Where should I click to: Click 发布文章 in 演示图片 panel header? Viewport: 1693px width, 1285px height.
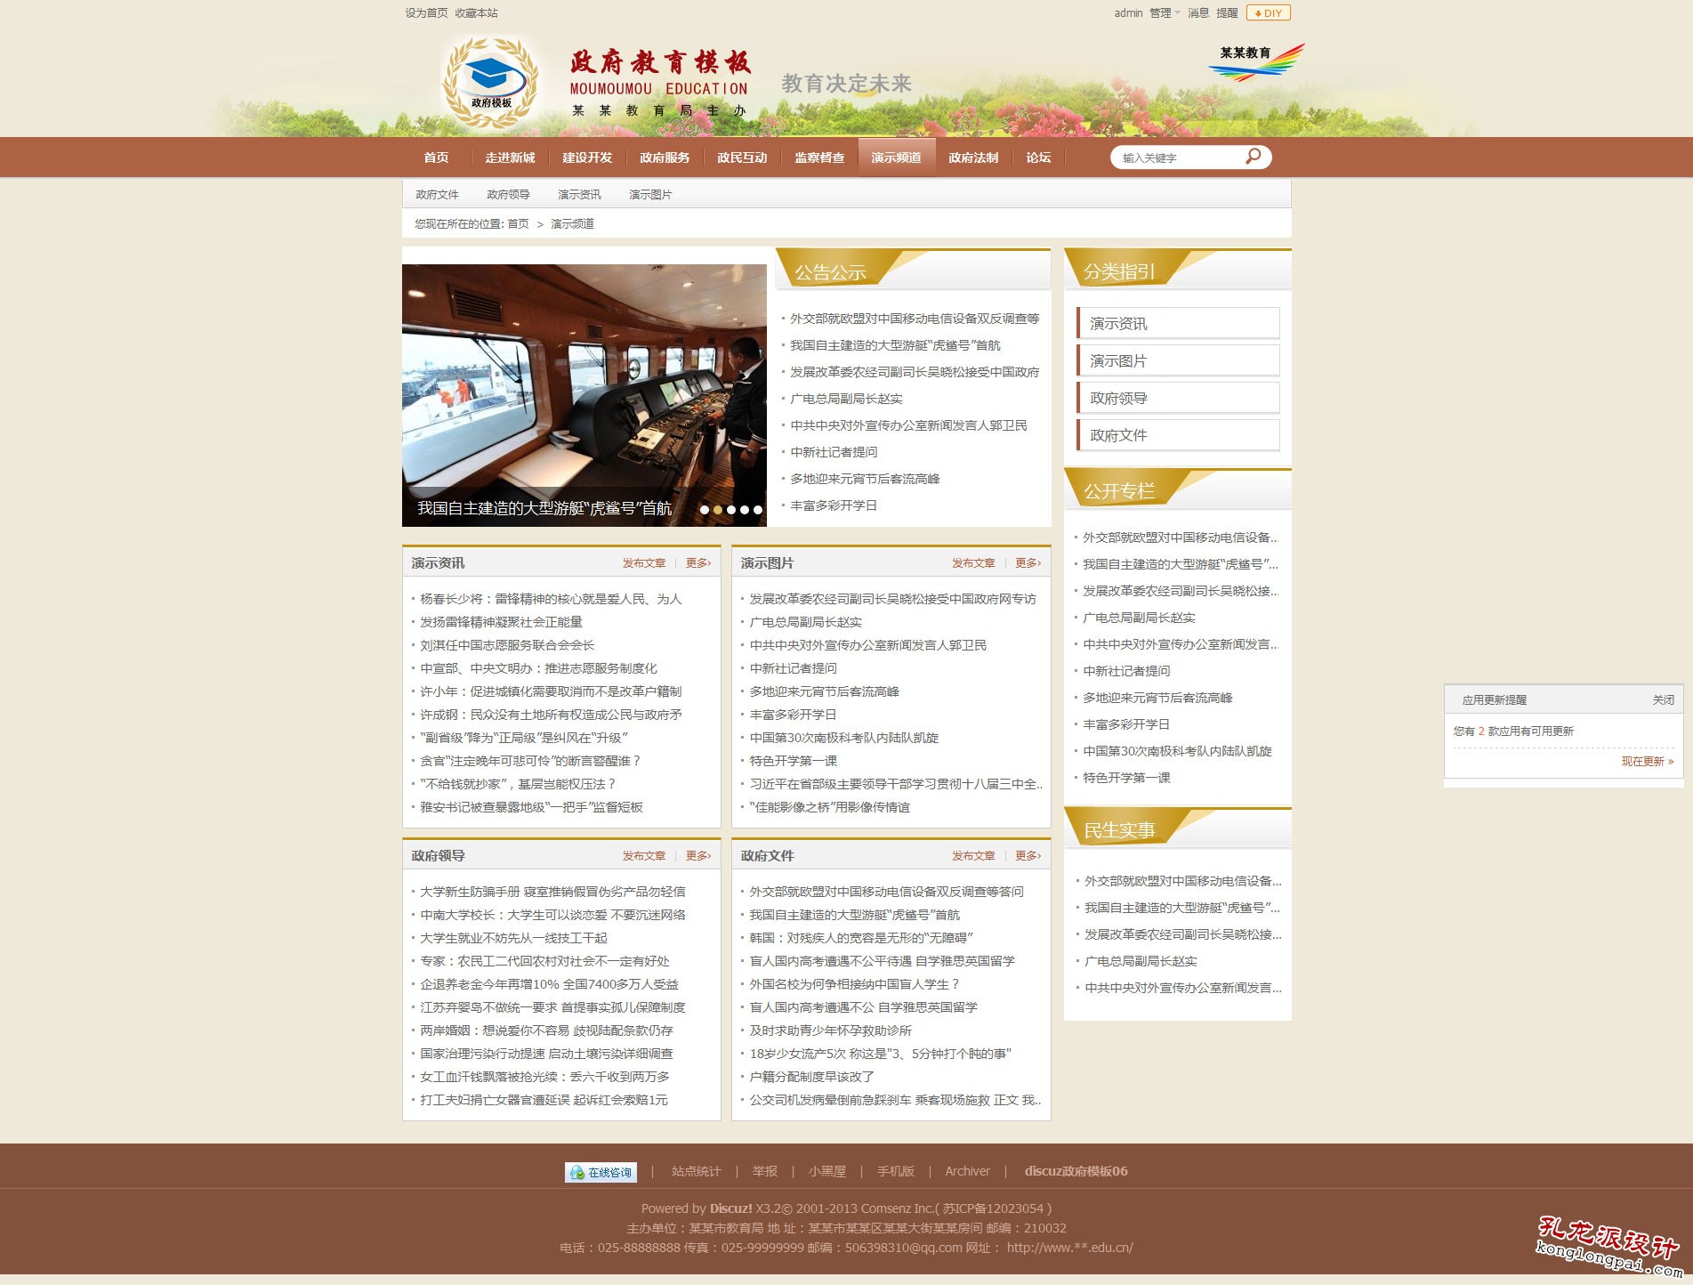[x=973, y=562]
